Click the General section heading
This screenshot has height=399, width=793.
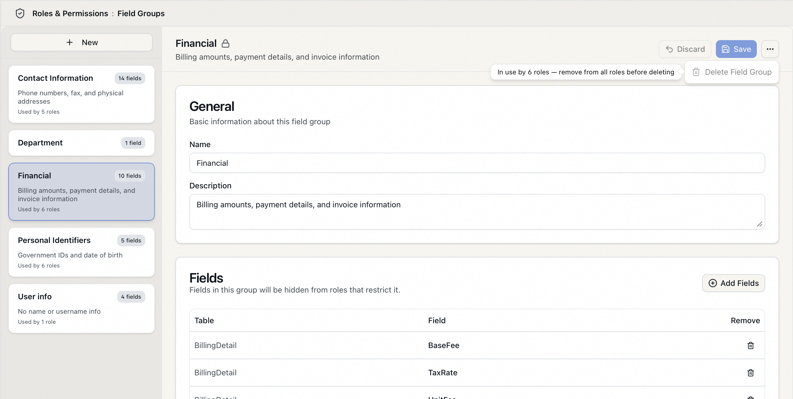(212, 107)
